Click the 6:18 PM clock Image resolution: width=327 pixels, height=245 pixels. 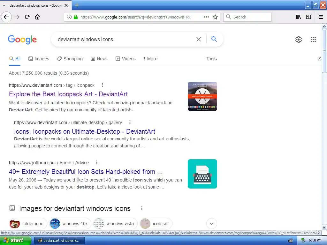tap(315, 241)
